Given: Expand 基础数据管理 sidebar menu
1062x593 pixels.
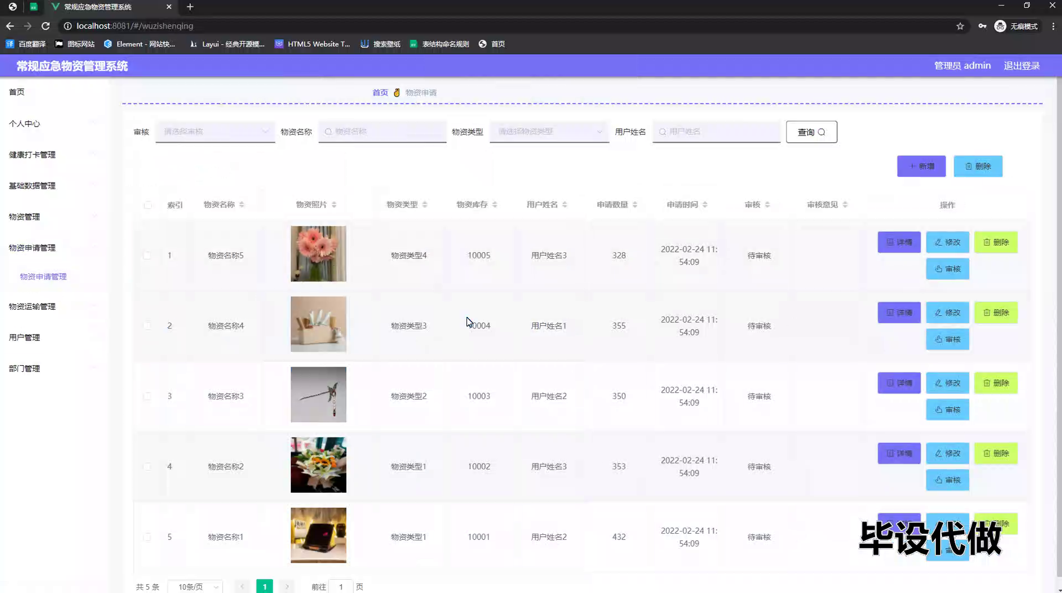Looking at the screenshot, I should tap(54, 185).
